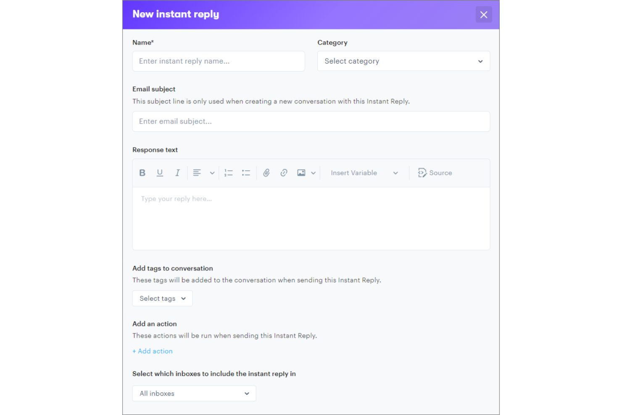The width and height of the screenshot is (622, 415).
Task: Expand the alignment options chevron
Action: coord(212,172)
